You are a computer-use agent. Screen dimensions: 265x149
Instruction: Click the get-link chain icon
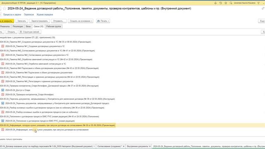263,8
